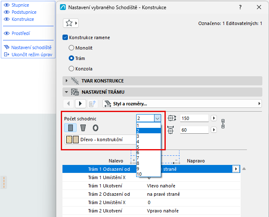Open the Styl a rozměry page dropdown
Viewport: 269px width, 217px height.
182,104
